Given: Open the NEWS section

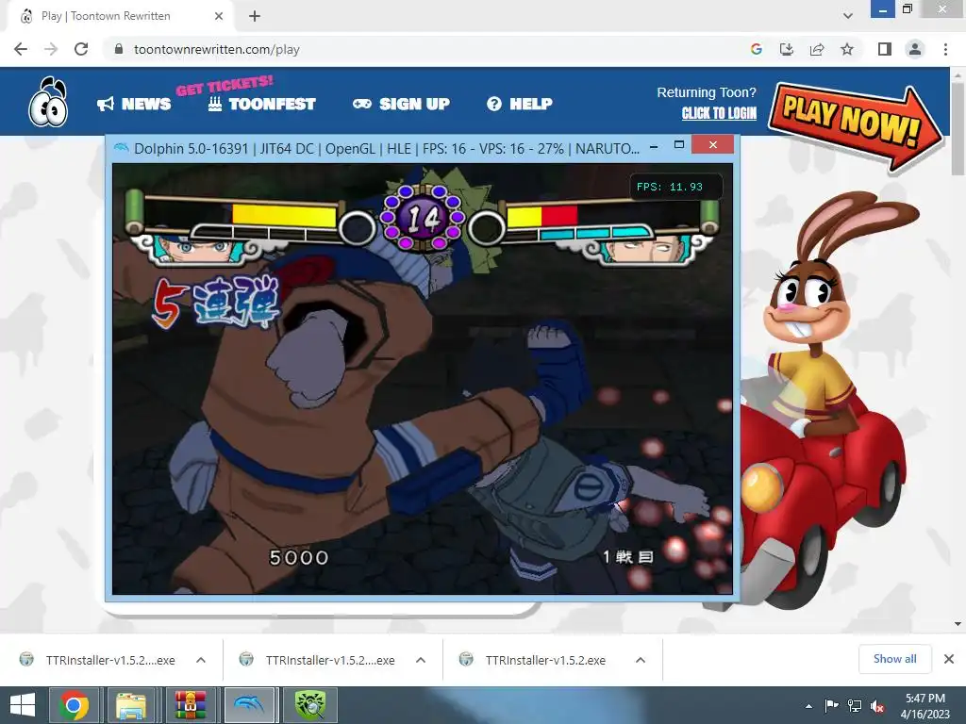Looking at the screenshot, I should [134, 104].
